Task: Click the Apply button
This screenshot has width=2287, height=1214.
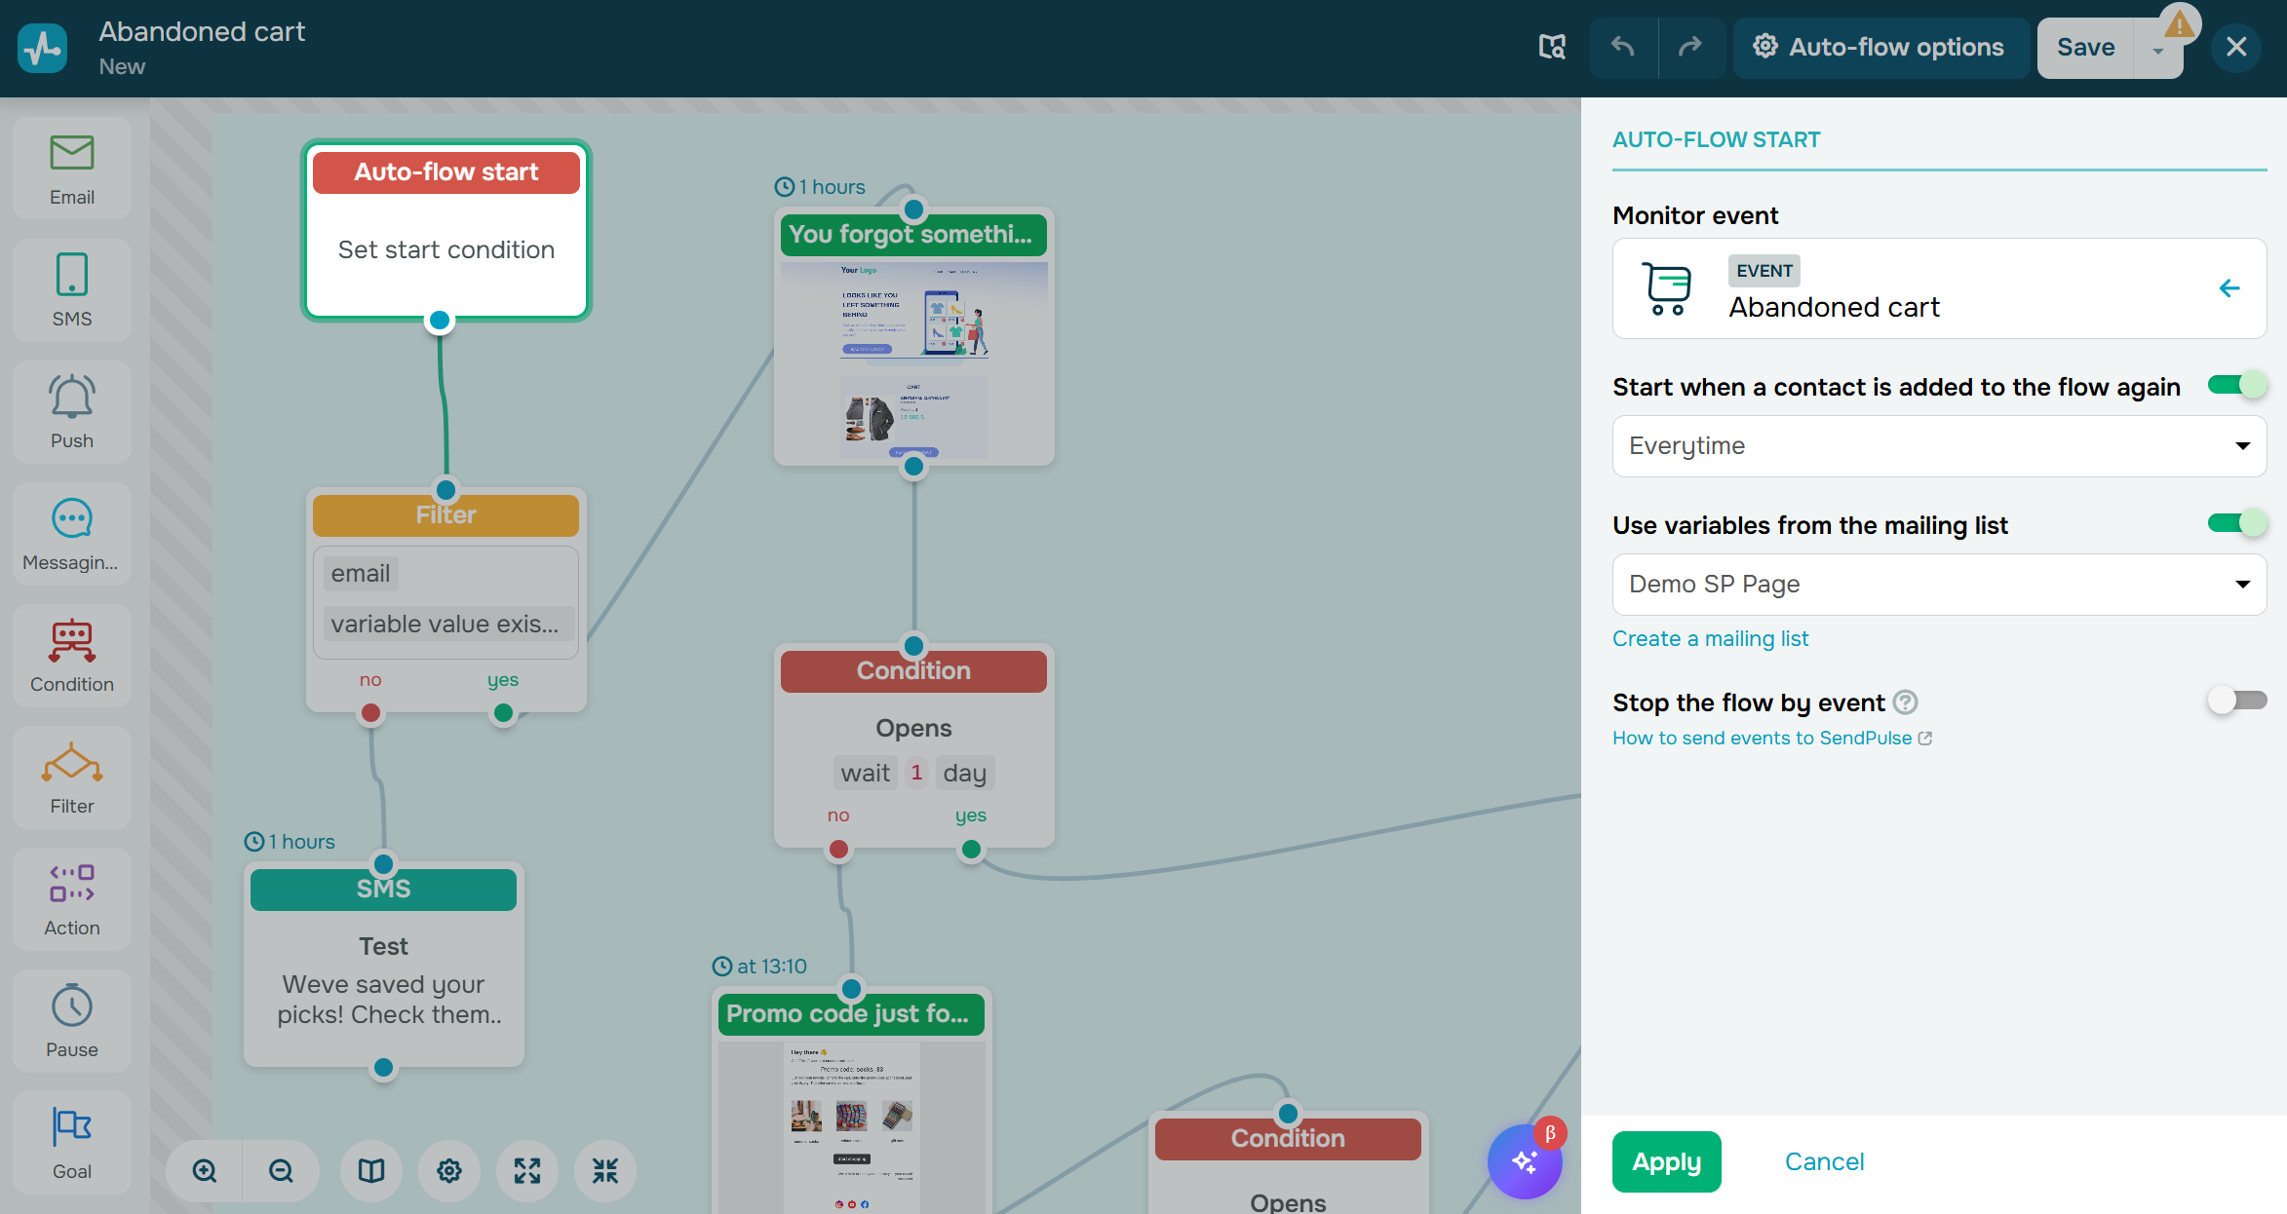Action: coord(1666,1161)
